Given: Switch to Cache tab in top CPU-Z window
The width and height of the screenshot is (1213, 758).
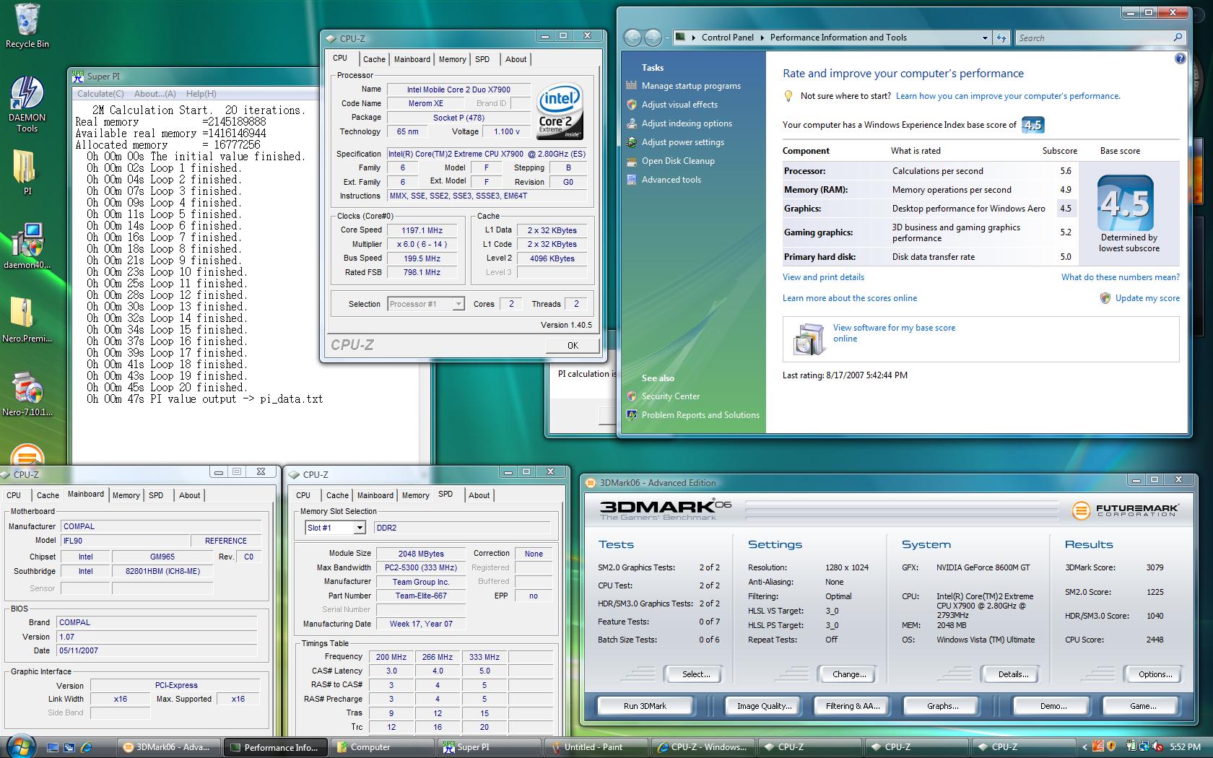Looking at the screenshot, I should point(374,59).
